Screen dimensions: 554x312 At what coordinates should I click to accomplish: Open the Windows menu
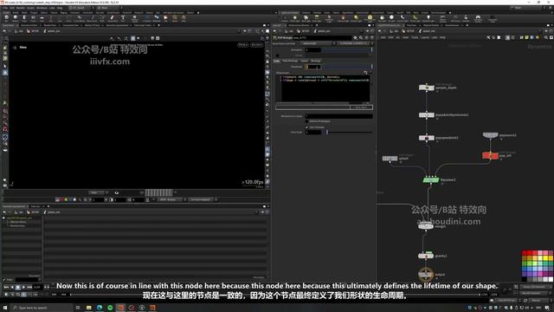pos(42,8)
